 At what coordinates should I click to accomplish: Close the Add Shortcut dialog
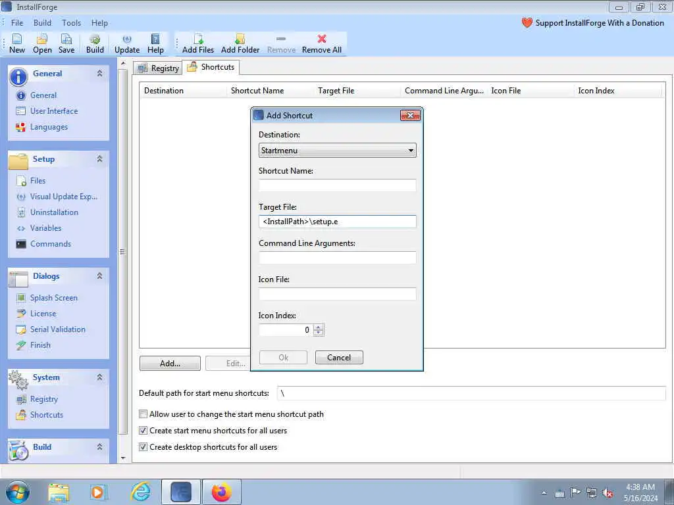(x=410, y=115)
